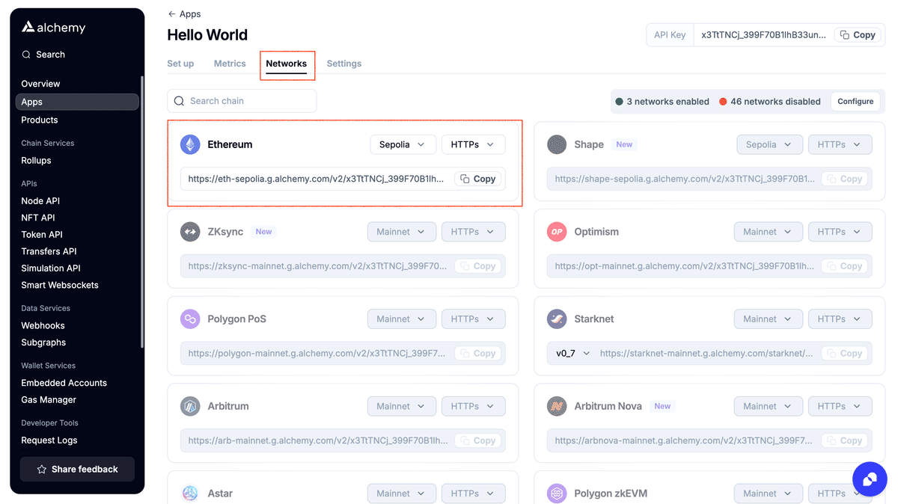The width and height of the screenshot is (898, 504).
Task: Click the Polygon PoS logo icon
Action: click(x=190, y=319)
